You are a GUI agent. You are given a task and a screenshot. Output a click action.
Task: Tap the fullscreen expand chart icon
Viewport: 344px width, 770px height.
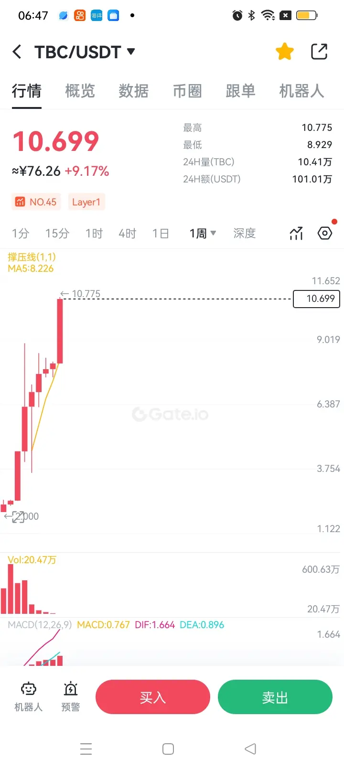click(18, 517)
